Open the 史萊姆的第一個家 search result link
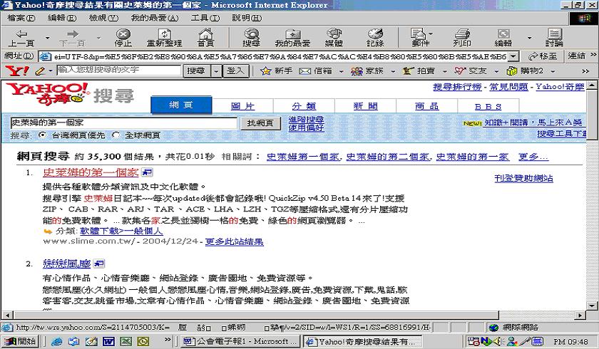599x349 pixels. click(91, 172)
